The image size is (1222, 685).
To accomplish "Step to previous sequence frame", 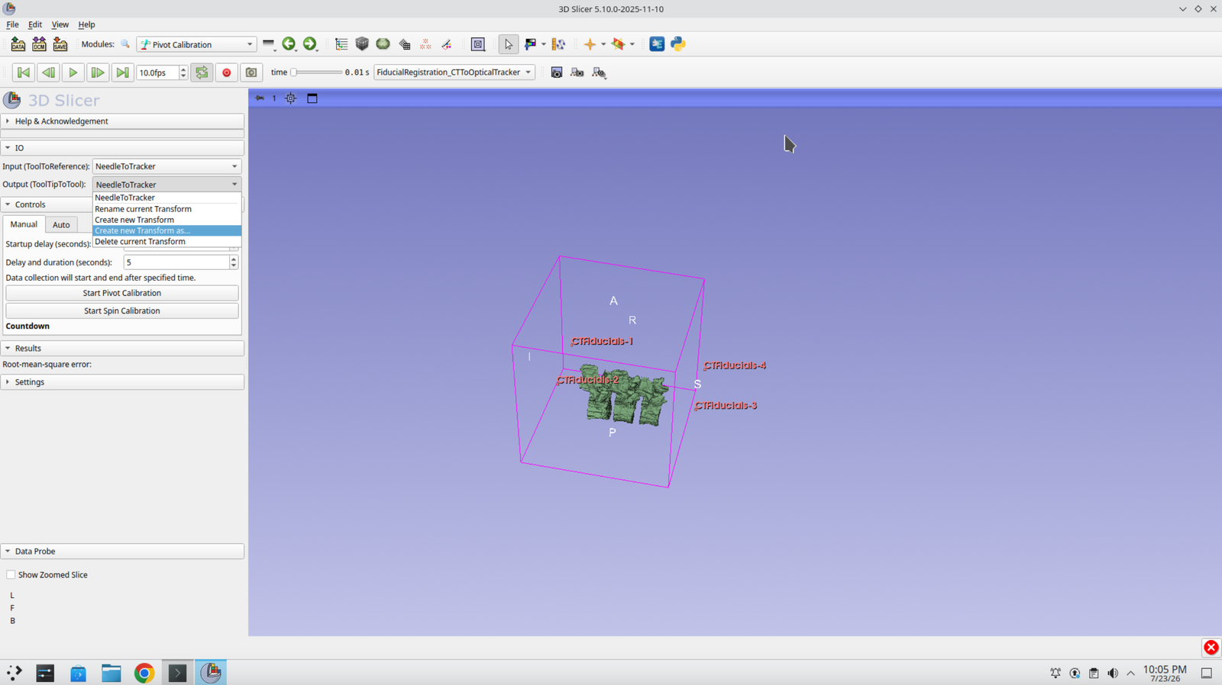I will coord(48,72).
